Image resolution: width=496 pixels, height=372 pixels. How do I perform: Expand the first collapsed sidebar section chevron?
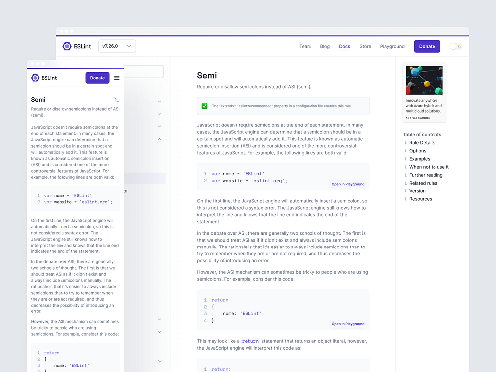(159, 101)
